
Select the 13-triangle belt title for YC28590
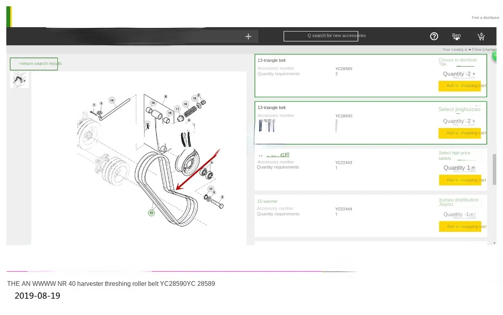tap(271, 108)
